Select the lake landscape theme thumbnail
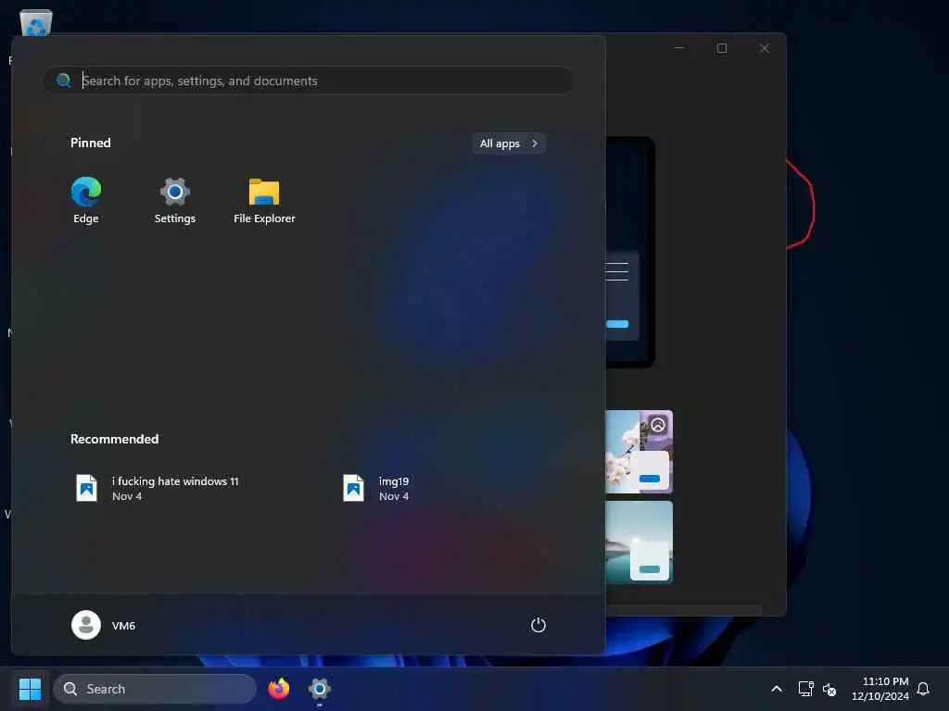949x711 pixels. click(x=639, y=542)
